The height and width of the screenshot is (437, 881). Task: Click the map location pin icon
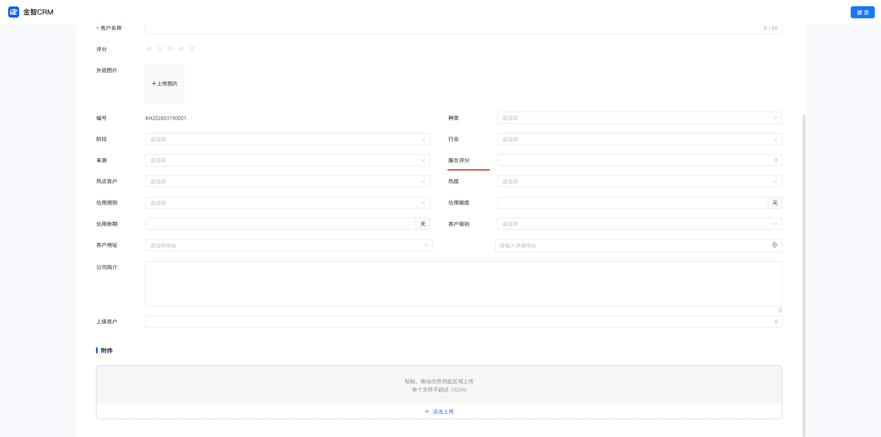pos(774,245)
